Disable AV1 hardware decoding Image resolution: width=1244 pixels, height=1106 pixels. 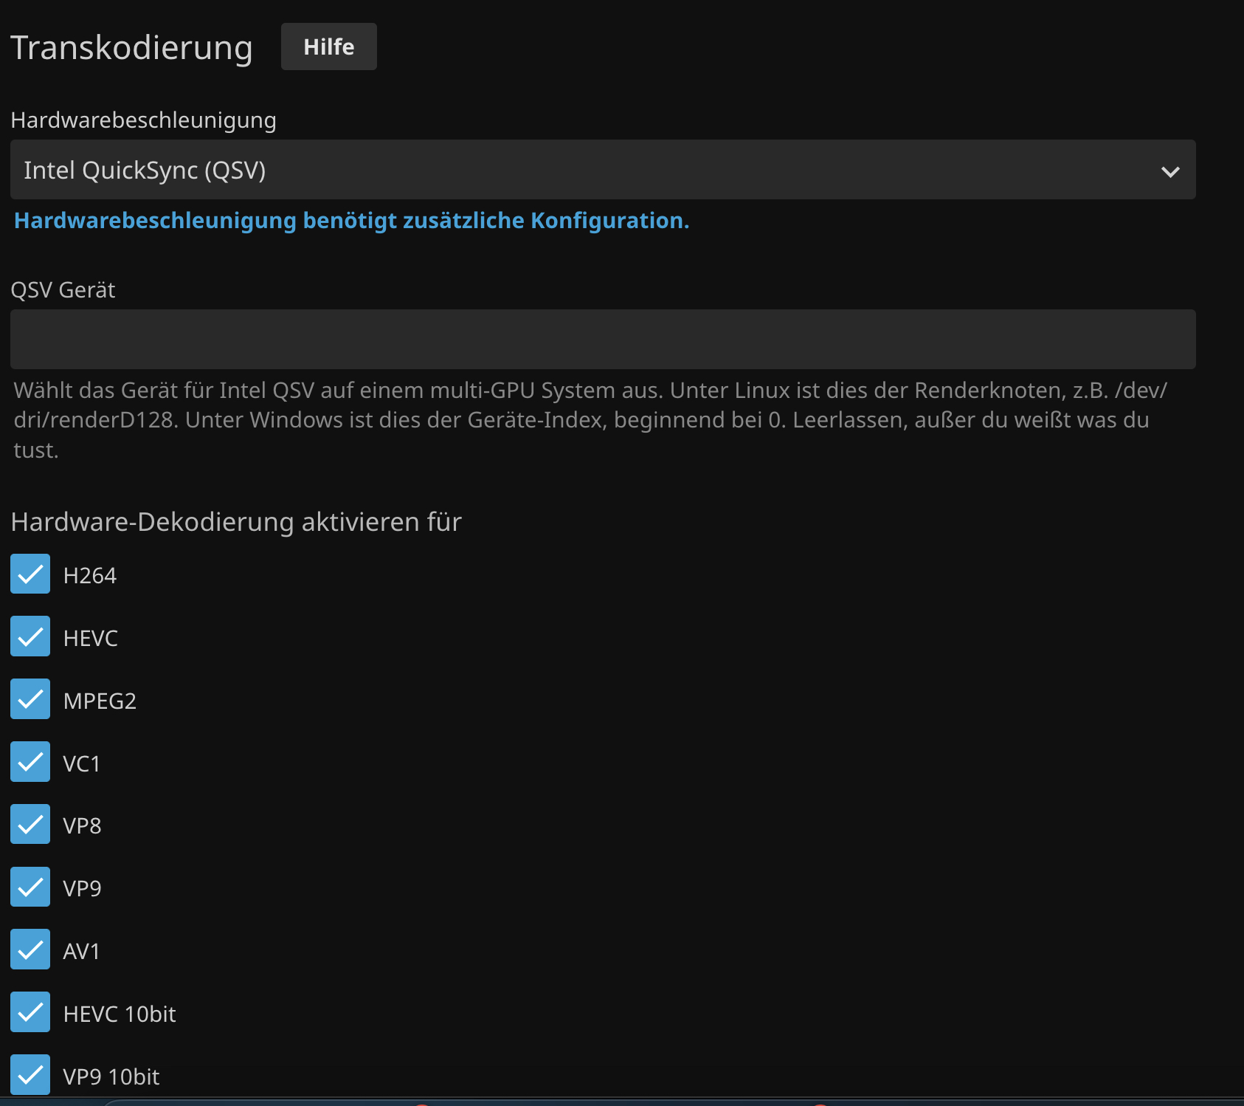click(x=30, y=949)
